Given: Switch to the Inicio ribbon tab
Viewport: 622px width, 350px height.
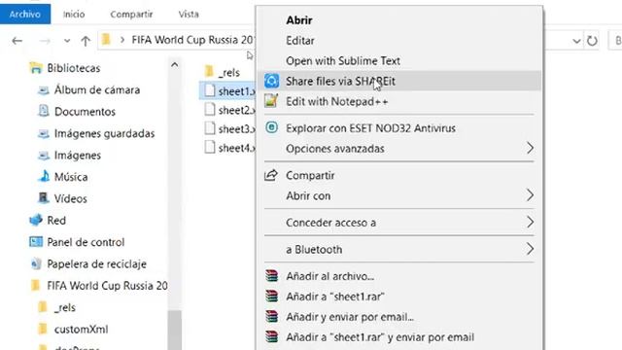Looking at the screenshot, I should [74, 14].
